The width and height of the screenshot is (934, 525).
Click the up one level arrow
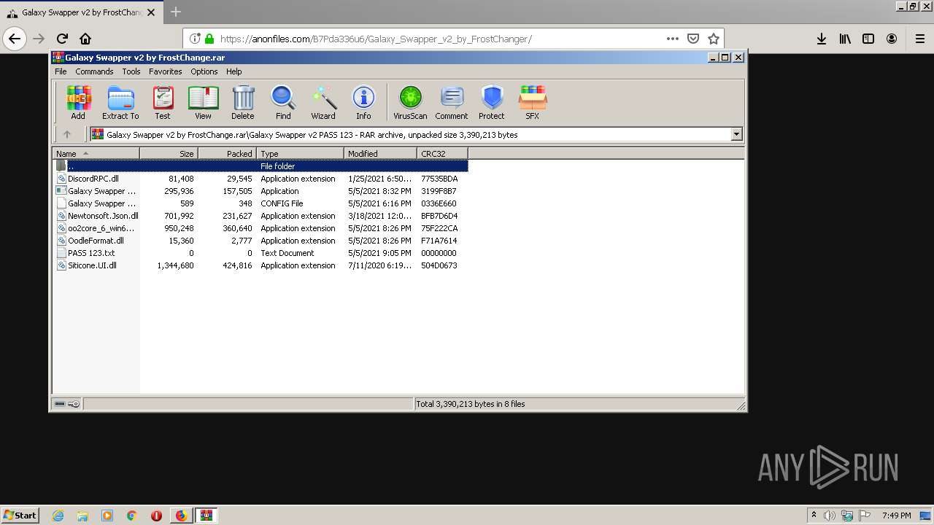coord(67,134)
